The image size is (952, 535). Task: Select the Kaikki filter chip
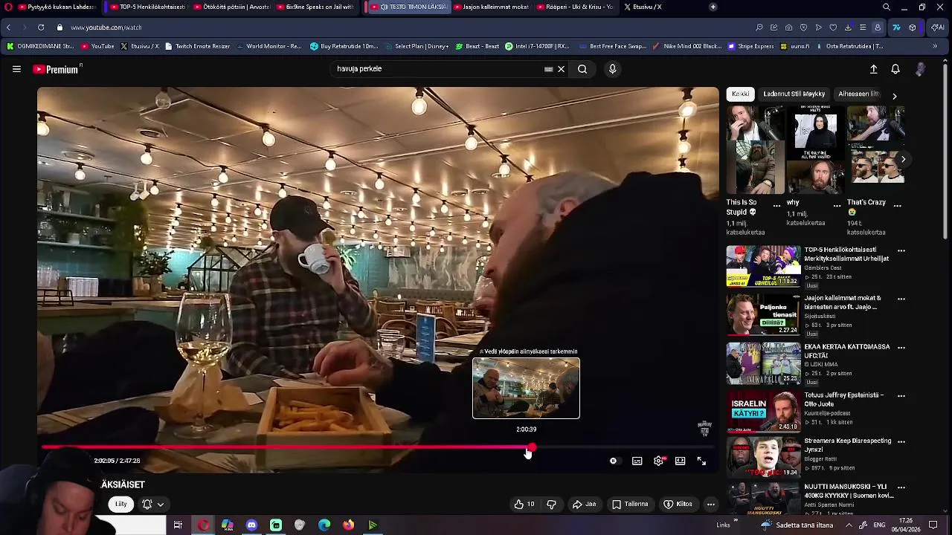click(741, 94)
